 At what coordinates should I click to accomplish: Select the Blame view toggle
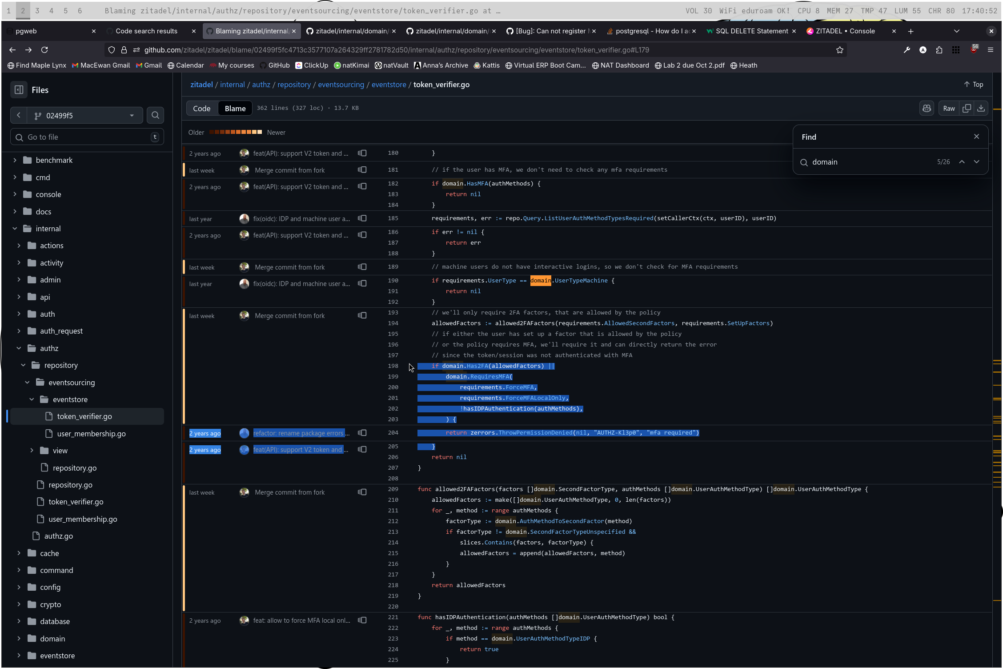235,109
